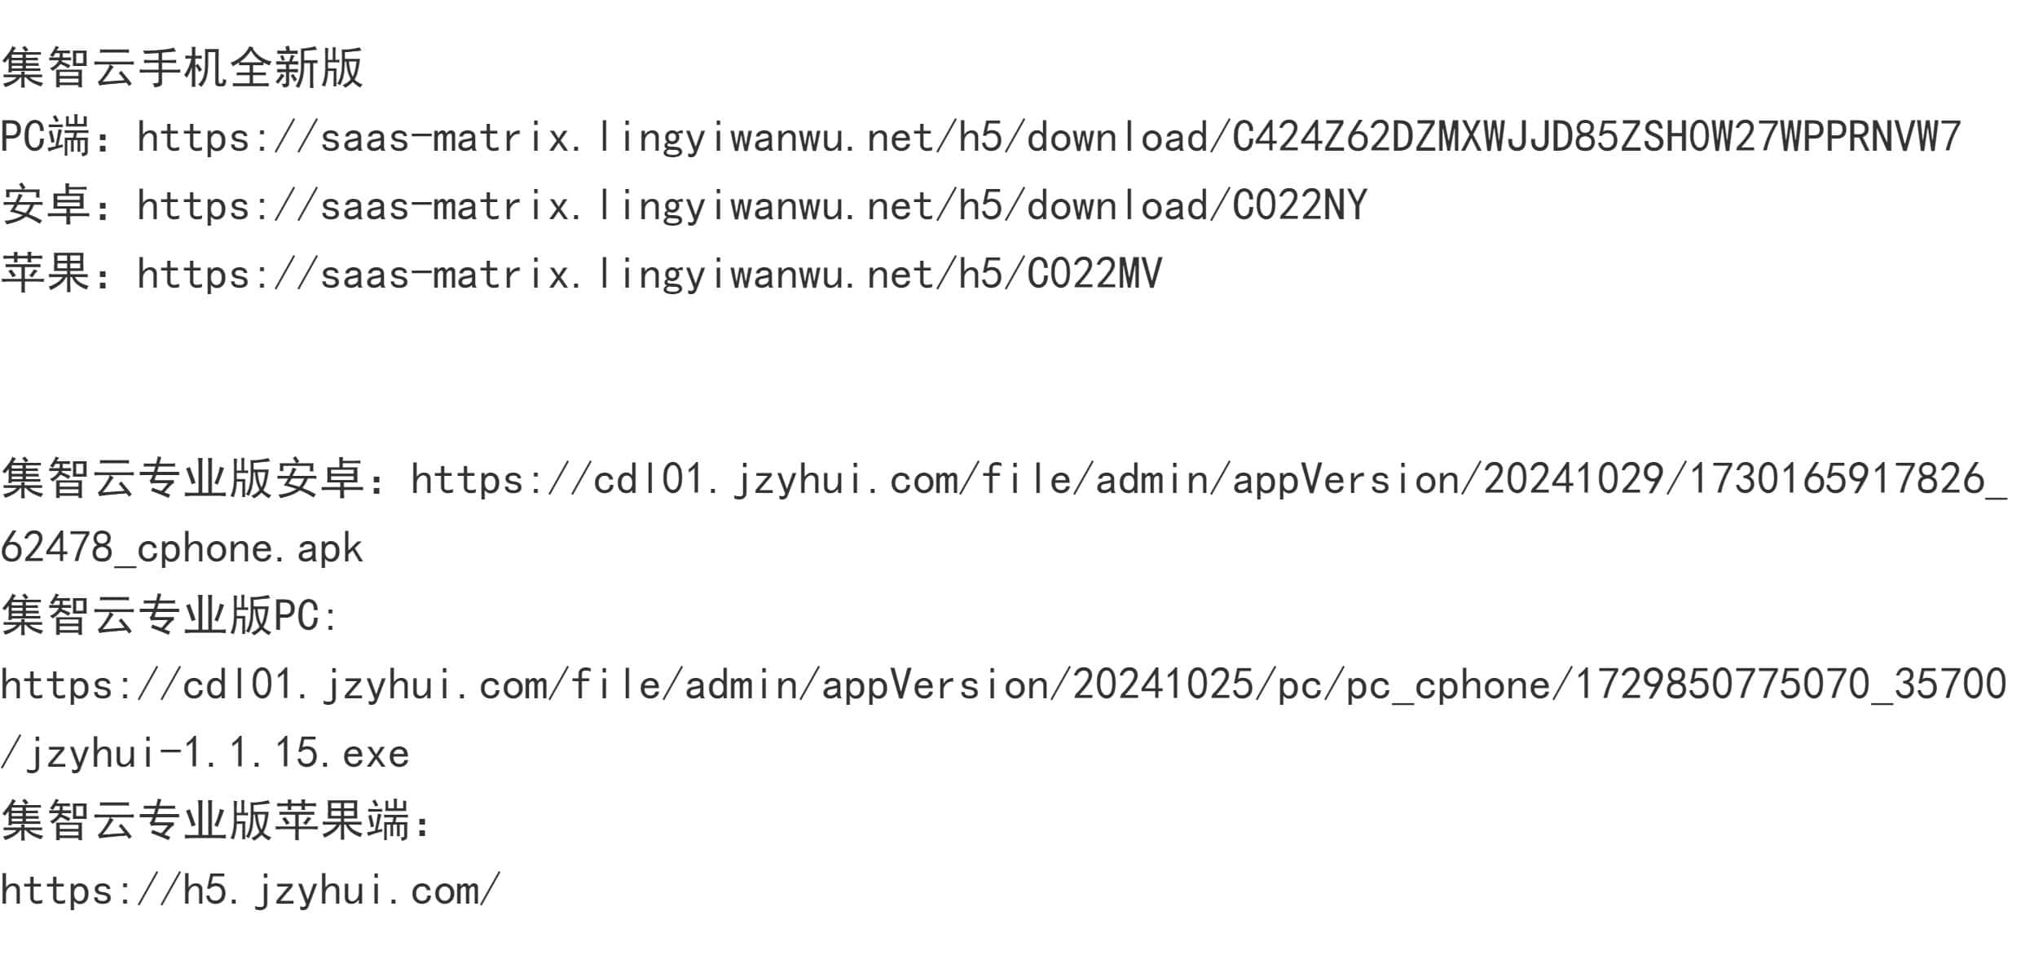2021x955 pixels.
Task: Click the number 1730165917826_ in URL
Action: pos(1847,479)
